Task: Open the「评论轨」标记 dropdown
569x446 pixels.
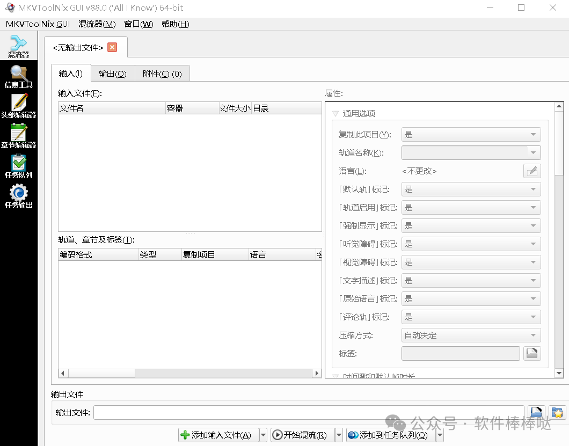Action: point(471,317)
